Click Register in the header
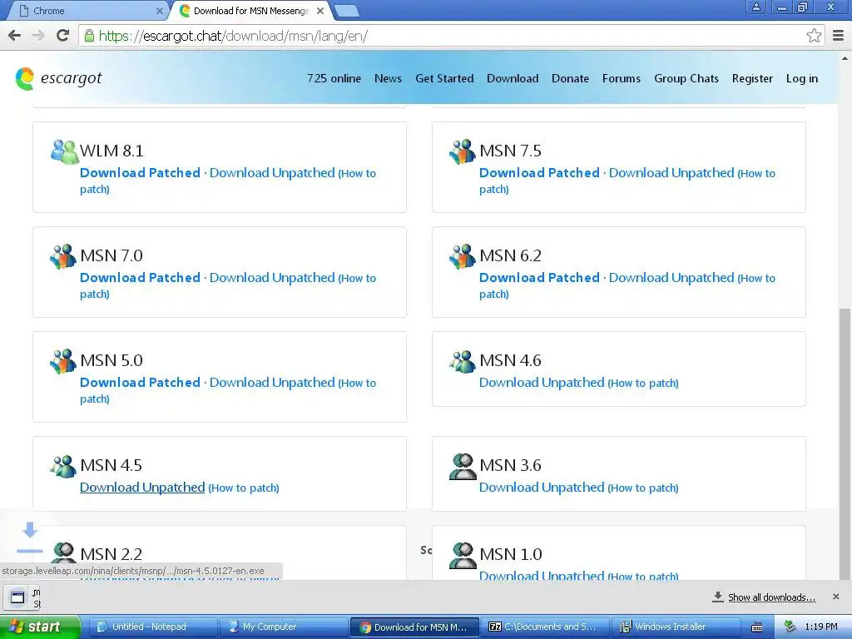 [752, 78]
